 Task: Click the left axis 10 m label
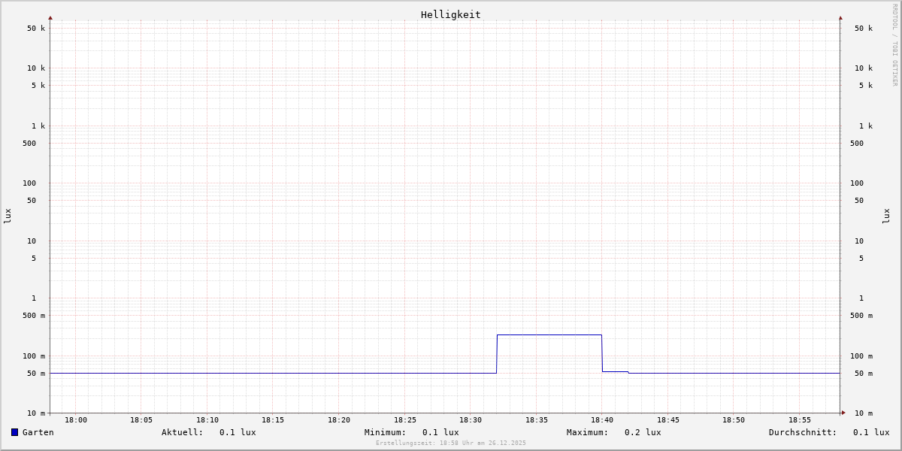pyautogui.click(x=36, y=413)
